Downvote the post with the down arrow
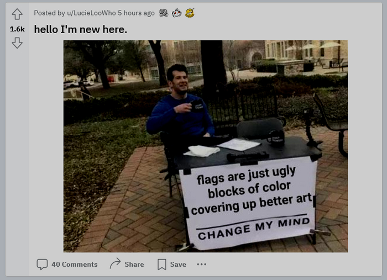Image resolution: width=387 pixels, height=280 pixels. 17,43
